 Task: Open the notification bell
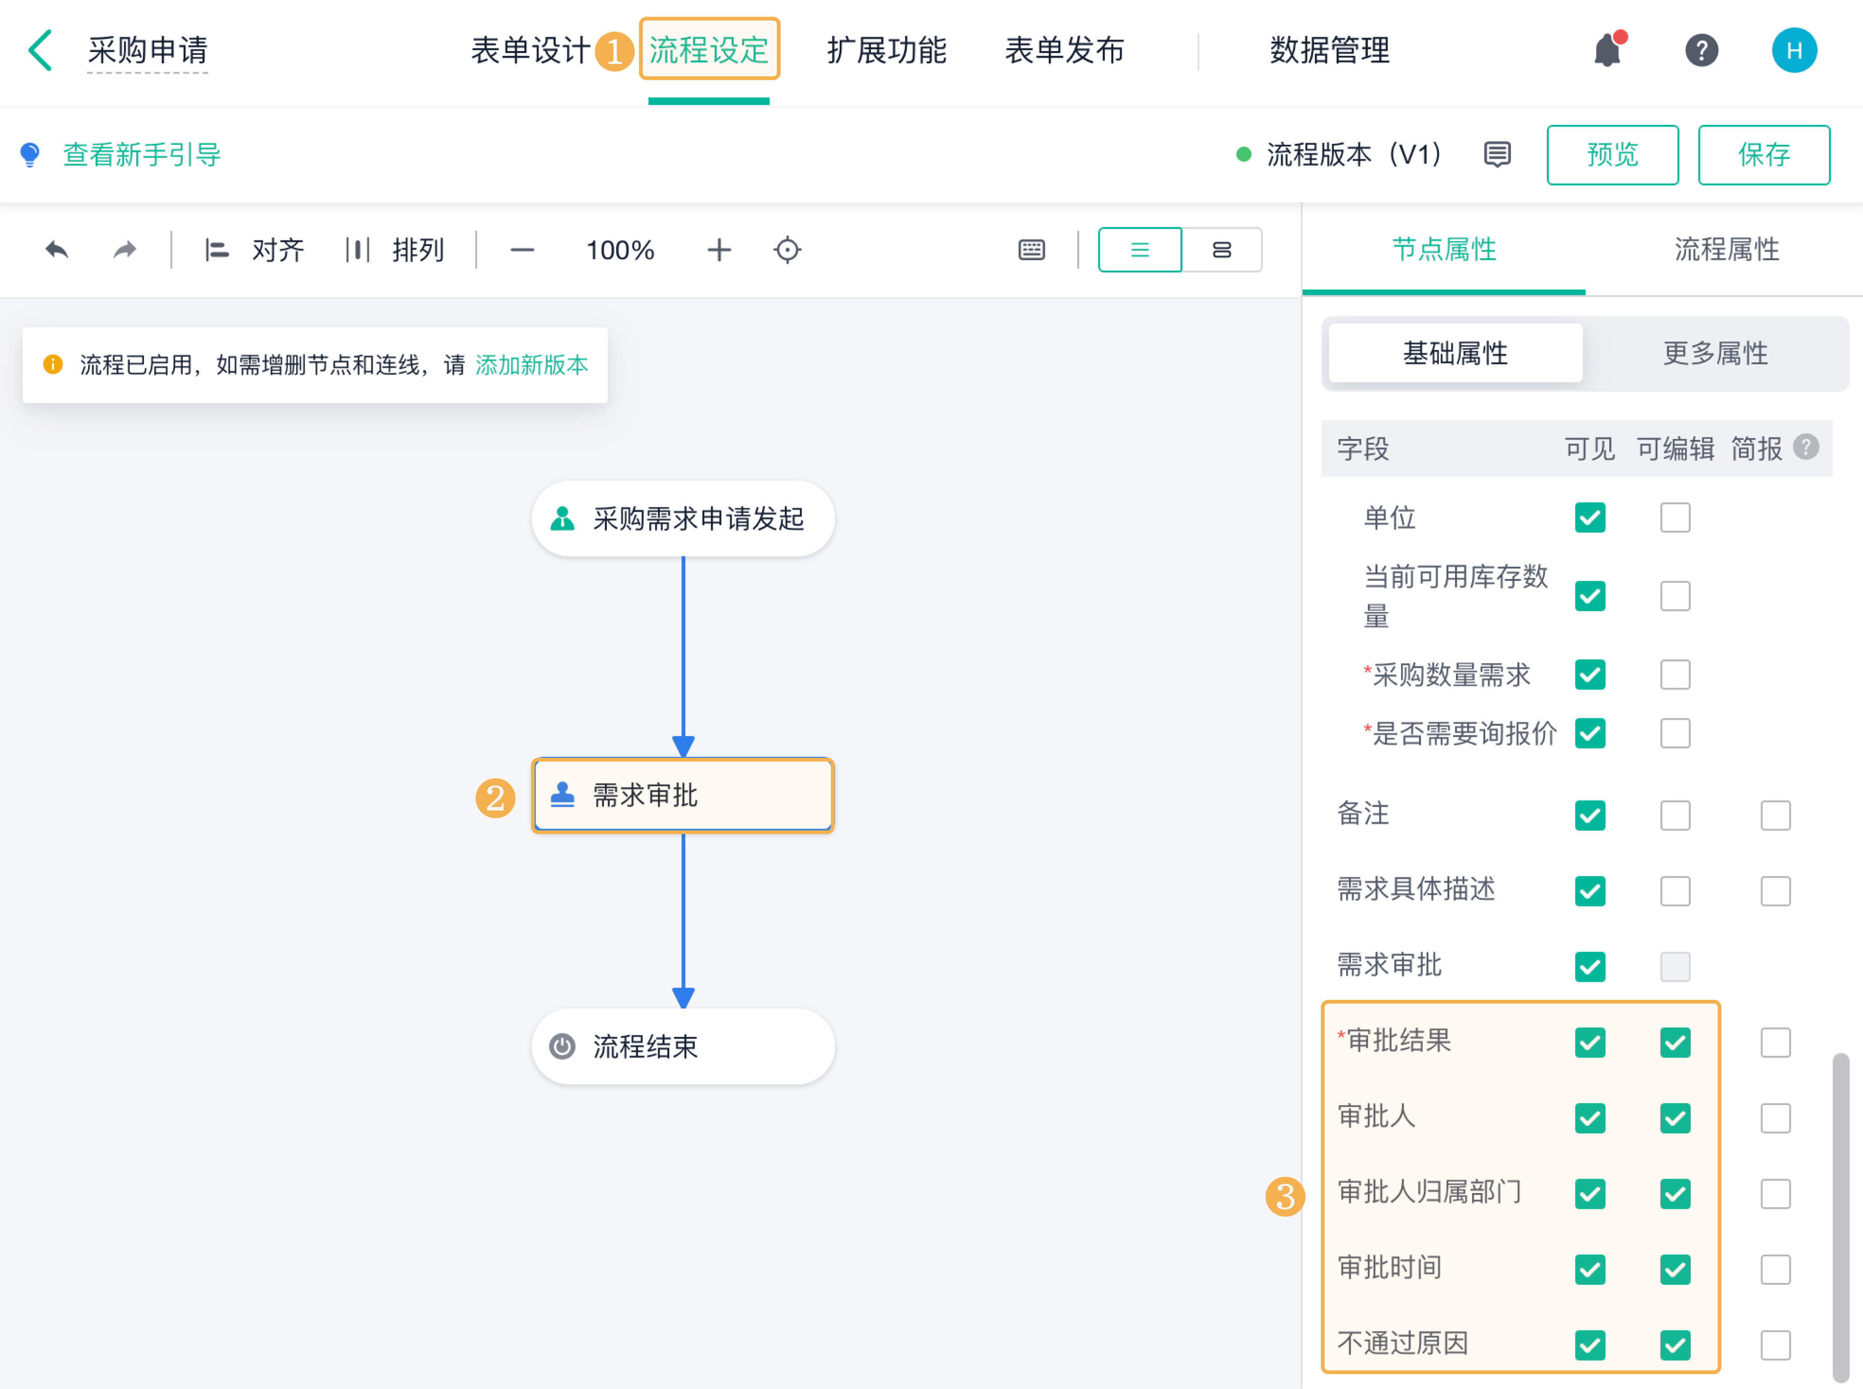click(x=1607, y=50)
